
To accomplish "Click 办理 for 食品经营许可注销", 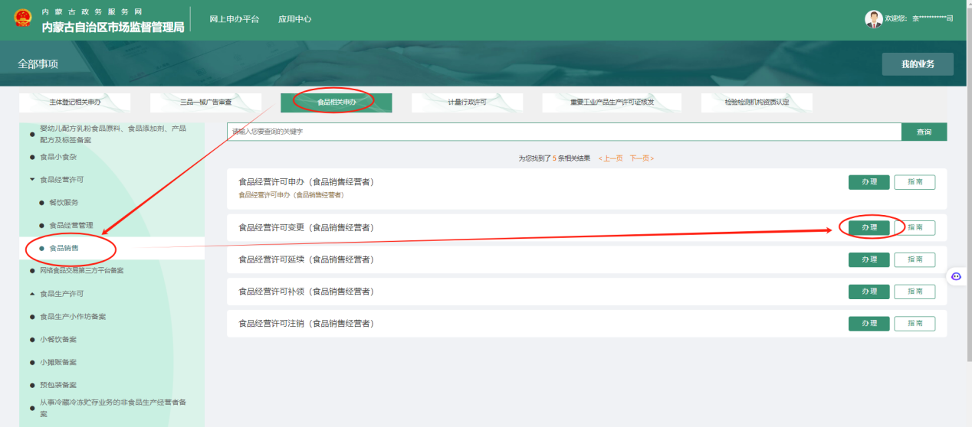I will point(869,324).
